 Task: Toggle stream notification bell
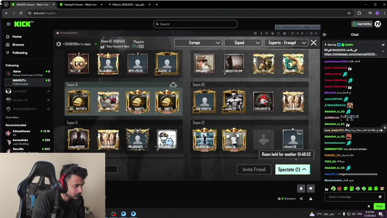click(x=301, y=189)
